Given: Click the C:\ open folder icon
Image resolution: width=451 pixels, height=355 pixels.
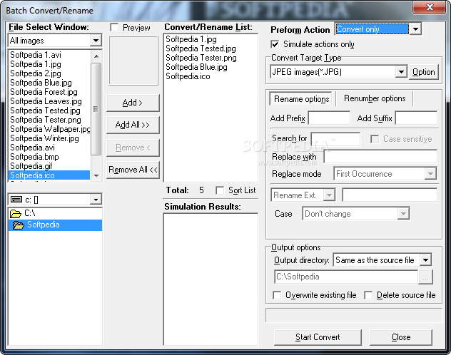Looking at the screenshot, I should tap(16, 213).
